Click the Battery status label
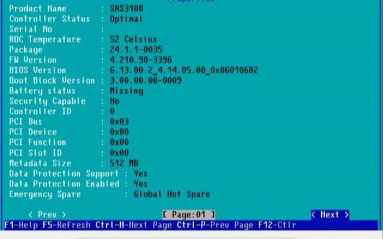 [x=43, y=91]
